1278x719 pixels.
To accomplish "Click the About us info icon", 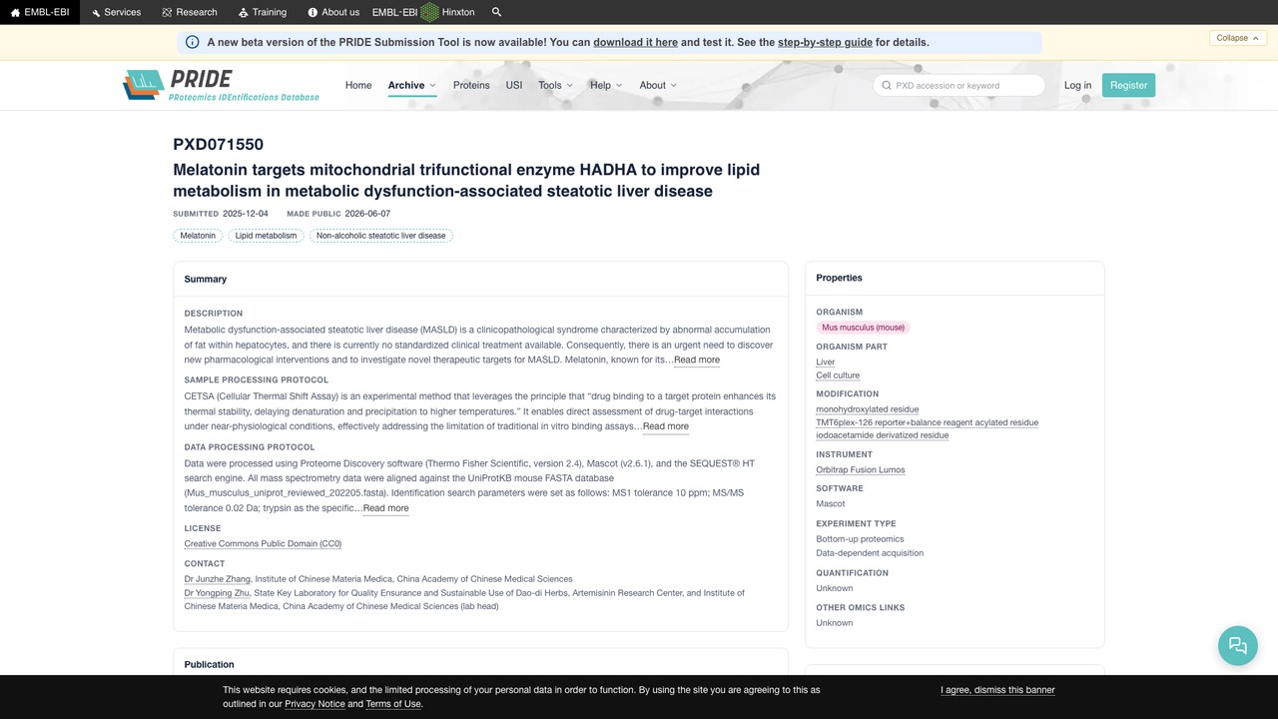I will [x=313, y=12].
